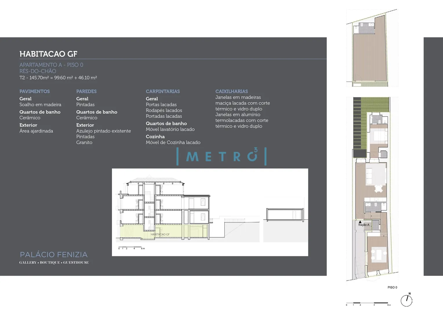Image resolution: width=443 pixels, height=313 pixels.
Task: Select the round dining table symbol in floor plan
Action: coord(379,189)
